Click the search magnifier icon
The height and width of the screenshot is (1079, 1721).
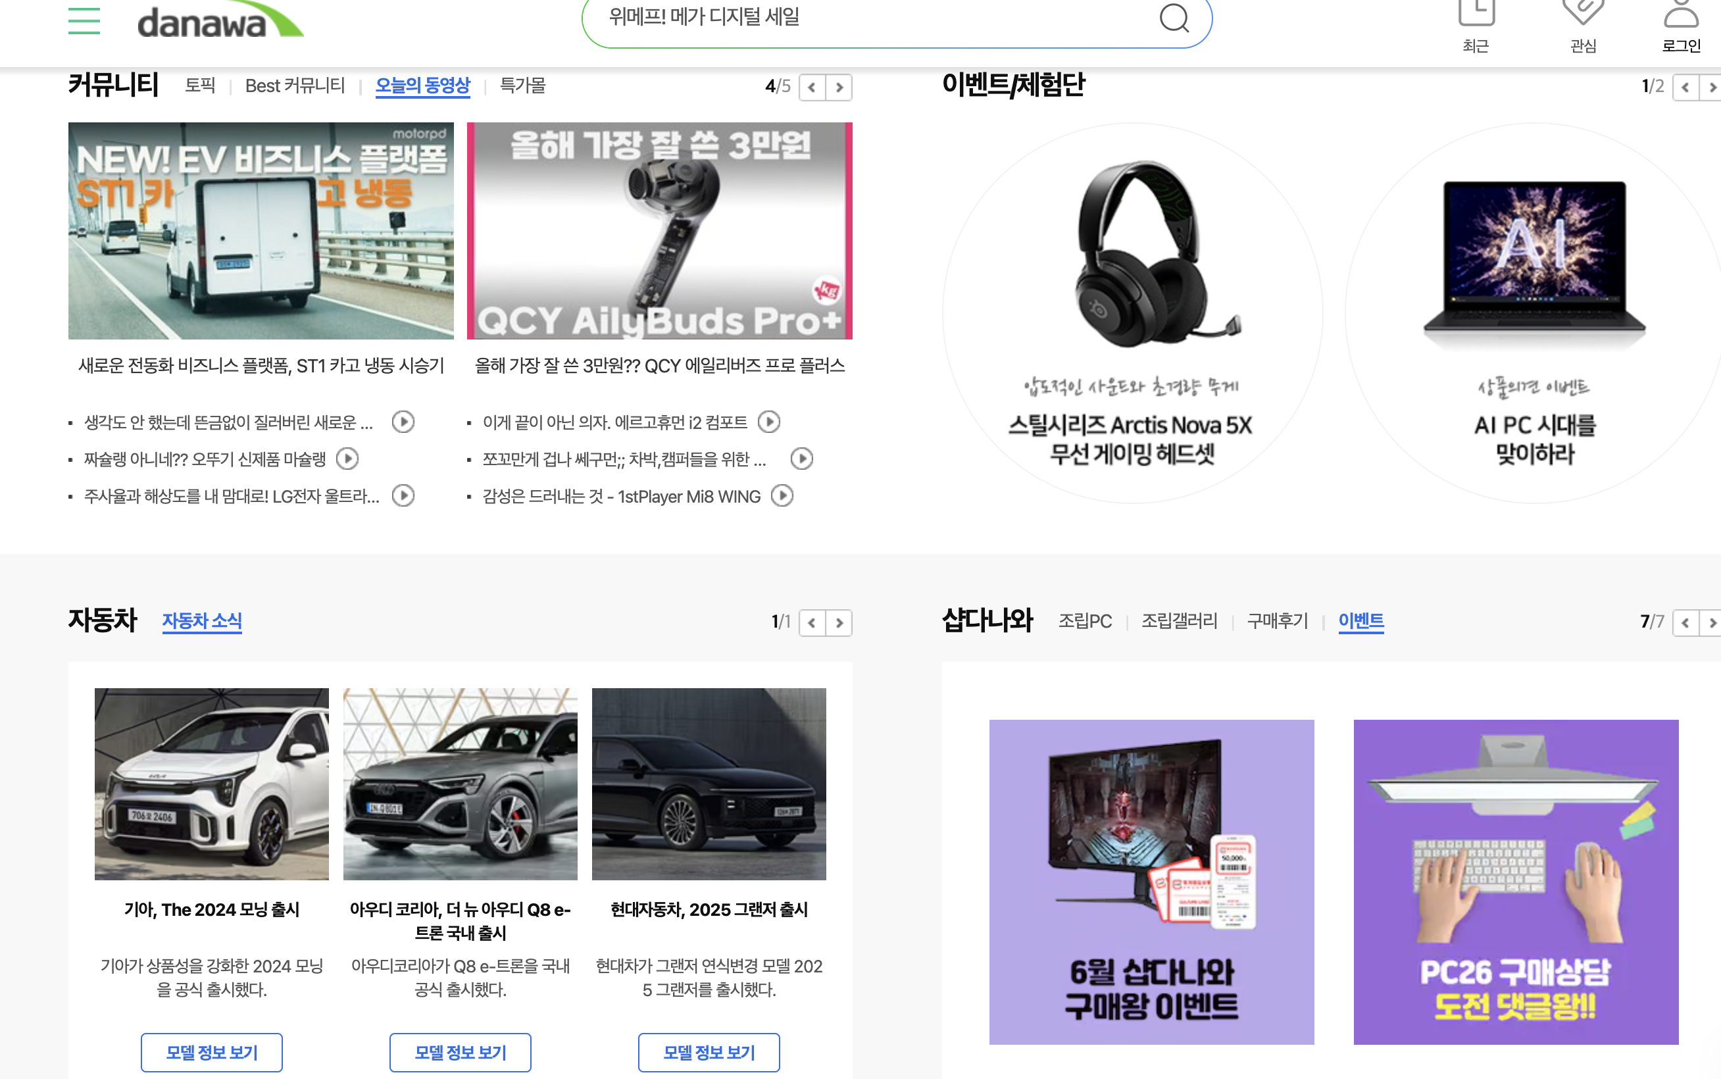(x=1174, y=17)
